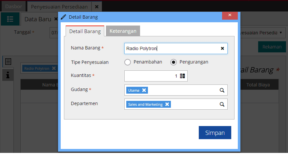
Task: Select the Penambahan radio button
Action: 128,62
